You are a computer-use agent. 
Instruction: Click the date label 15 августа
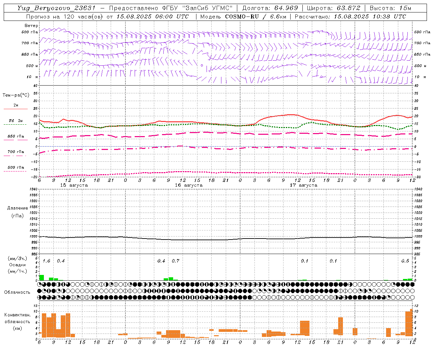click(74, 185)
